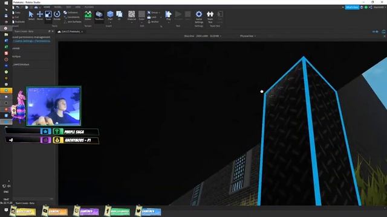Image resolution: width=387 pixels, height=217 pixels.
Task: Open the VIEW ribbon tab
Action: tap(78, 7)
